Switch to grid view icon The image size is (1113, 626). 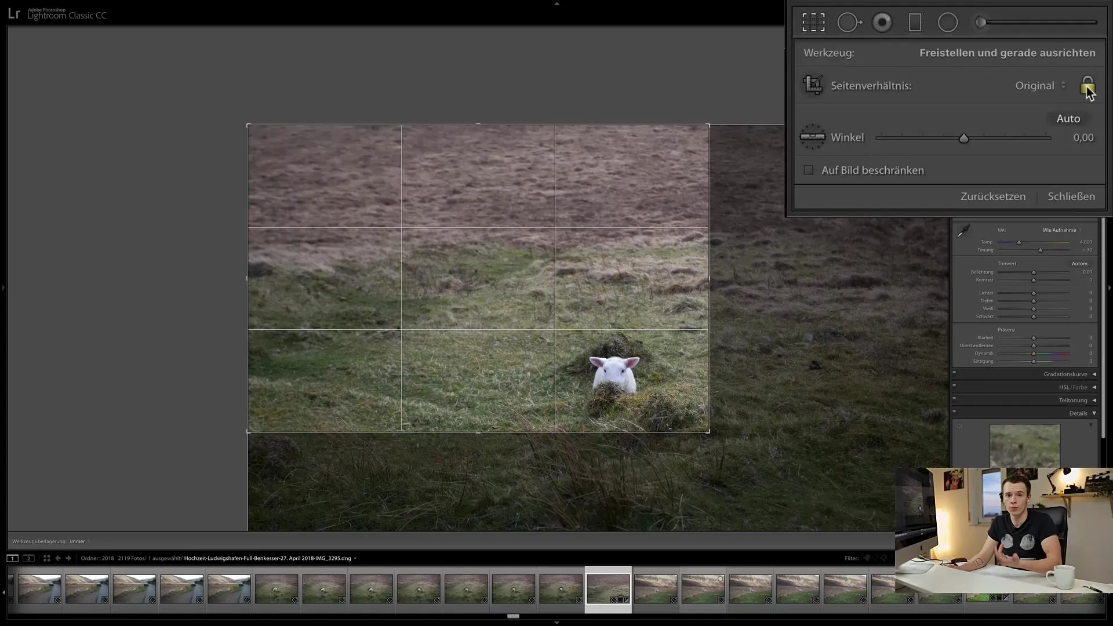[x=47, y=558]
